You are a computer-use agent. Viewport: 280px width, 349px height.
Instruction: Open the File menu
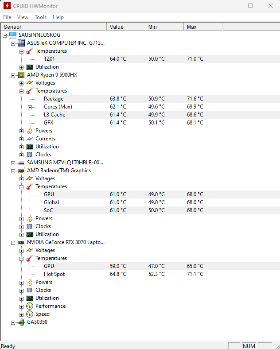coord(7,17)
